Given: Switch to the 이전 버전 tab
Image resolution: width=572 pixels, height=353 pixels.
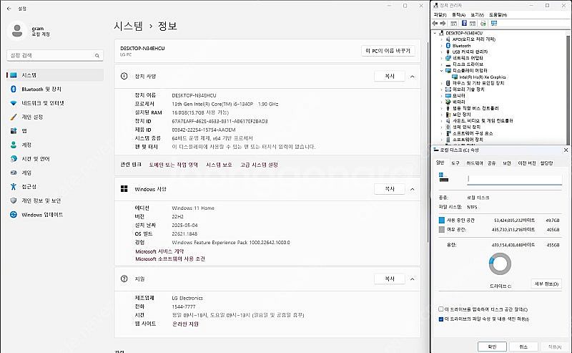Looking at the screenshot, I should (527, 163).
